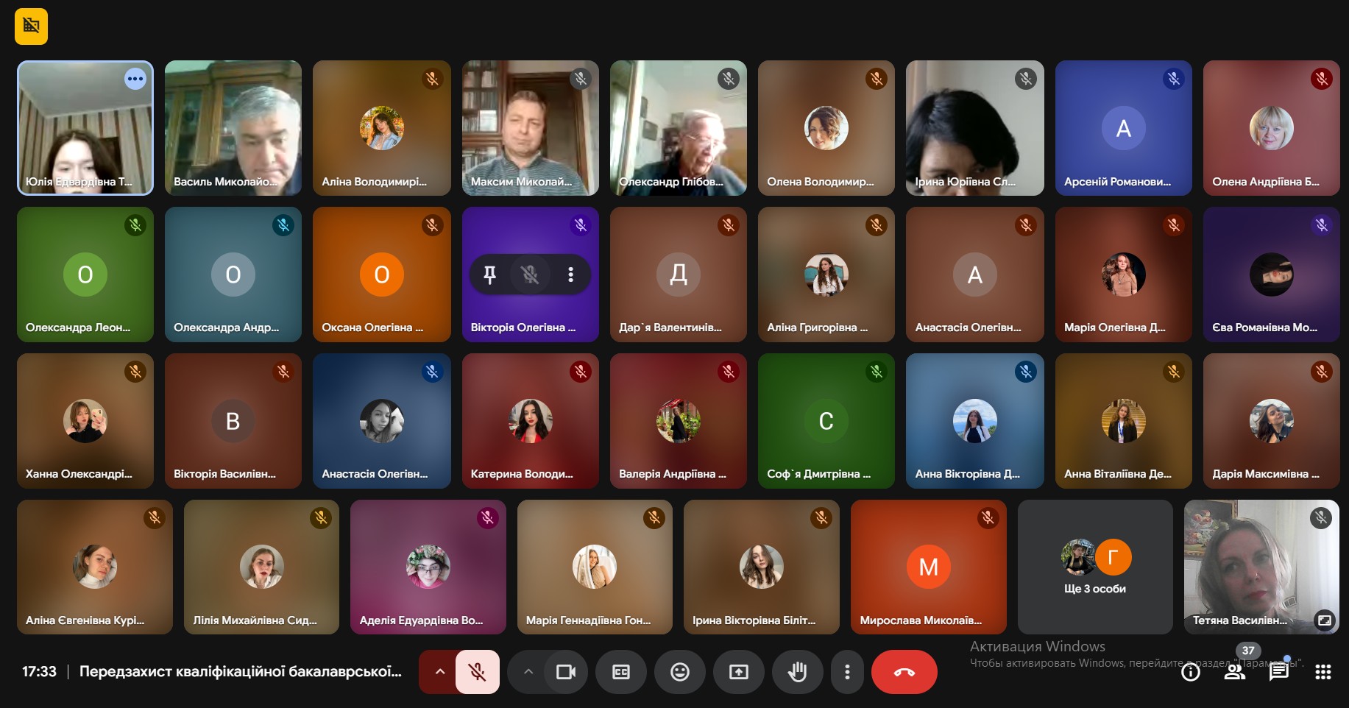This screenshot has height=708, width=1349.
Task: Click the yellow screen-share-off icon at top left
Action: point(31,26)
